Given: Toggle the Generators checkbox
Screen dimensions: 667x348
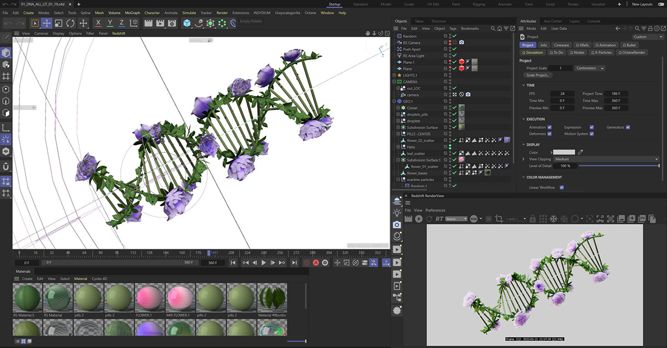Looking at the screenshot, I should tap(628, 127).
